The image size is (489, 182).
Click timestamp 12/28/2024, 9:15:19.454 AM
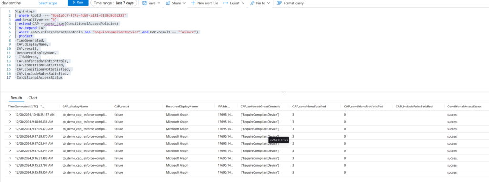(x=34, y=172)
